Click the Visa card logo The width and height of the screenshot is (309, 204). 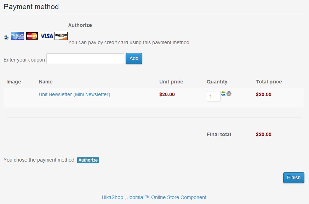46,36
